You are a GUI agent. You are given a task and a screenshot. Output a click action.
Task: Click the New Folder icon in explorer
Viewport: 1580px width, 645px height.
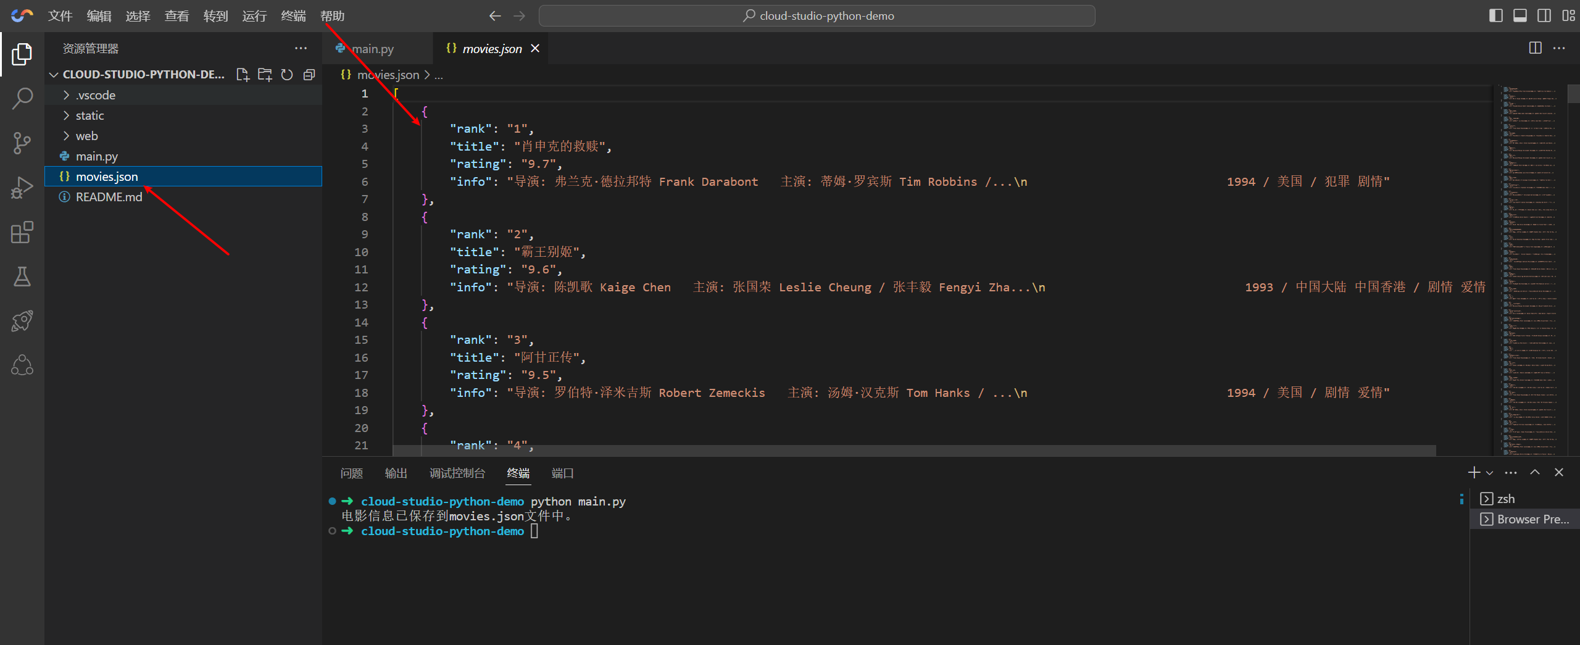point(265,75)
